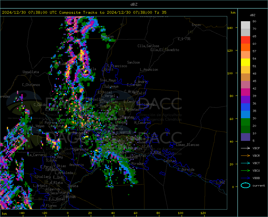This screenshot has width=268, height=217.
Task: Click the Chapanay place label
Action: point(127,117)
